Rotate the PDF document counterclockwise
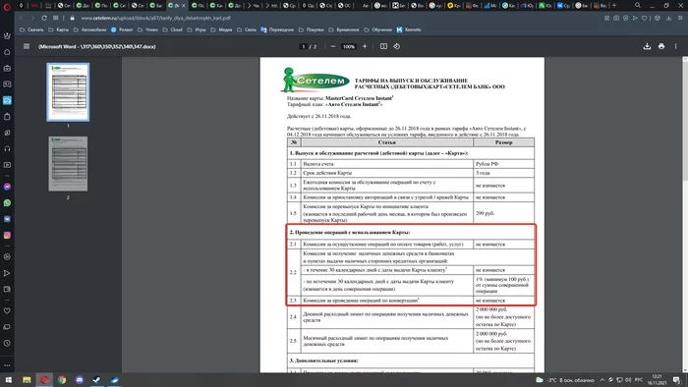Screen dimensions: 688x387 point(397,46)
